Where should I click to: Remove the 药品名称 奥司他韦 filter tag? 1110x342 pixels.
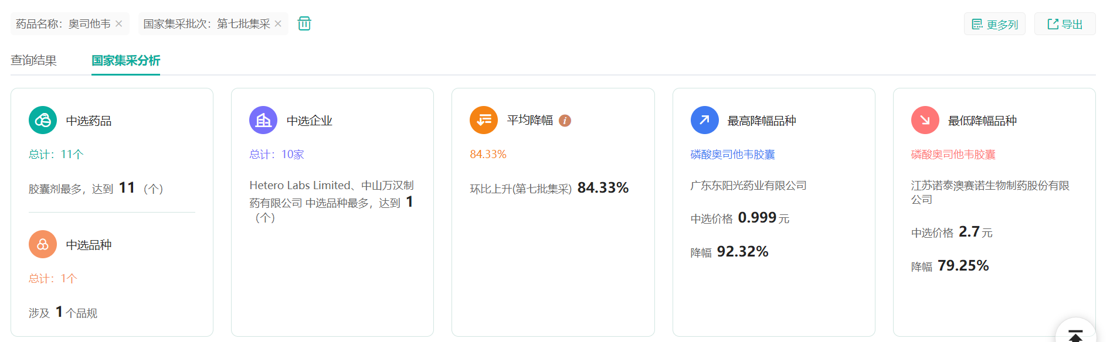[119, 24]
